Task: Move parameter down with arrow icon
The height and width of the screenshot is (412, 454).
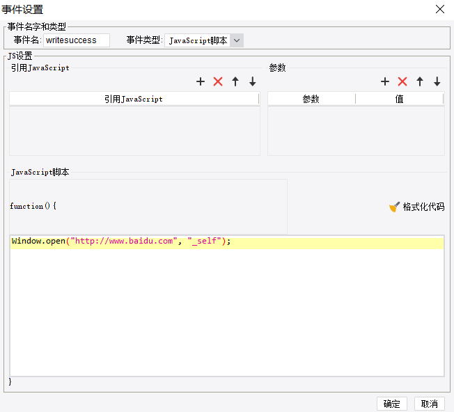Action: (x=437, y=81)
